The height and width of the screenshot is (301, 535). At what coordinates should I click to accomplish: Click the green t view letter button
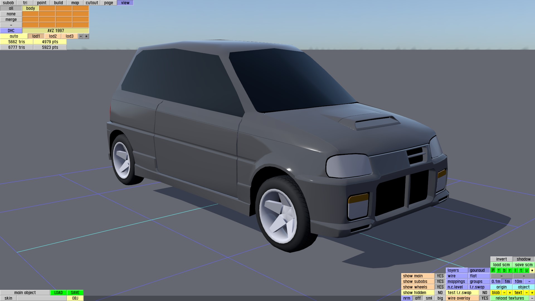pos(521,270)
